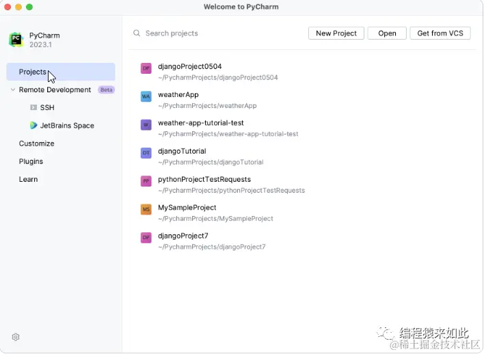The image size is (484, 354).
Task: Open project MySampleProject
Action: (x=187, y=207)
